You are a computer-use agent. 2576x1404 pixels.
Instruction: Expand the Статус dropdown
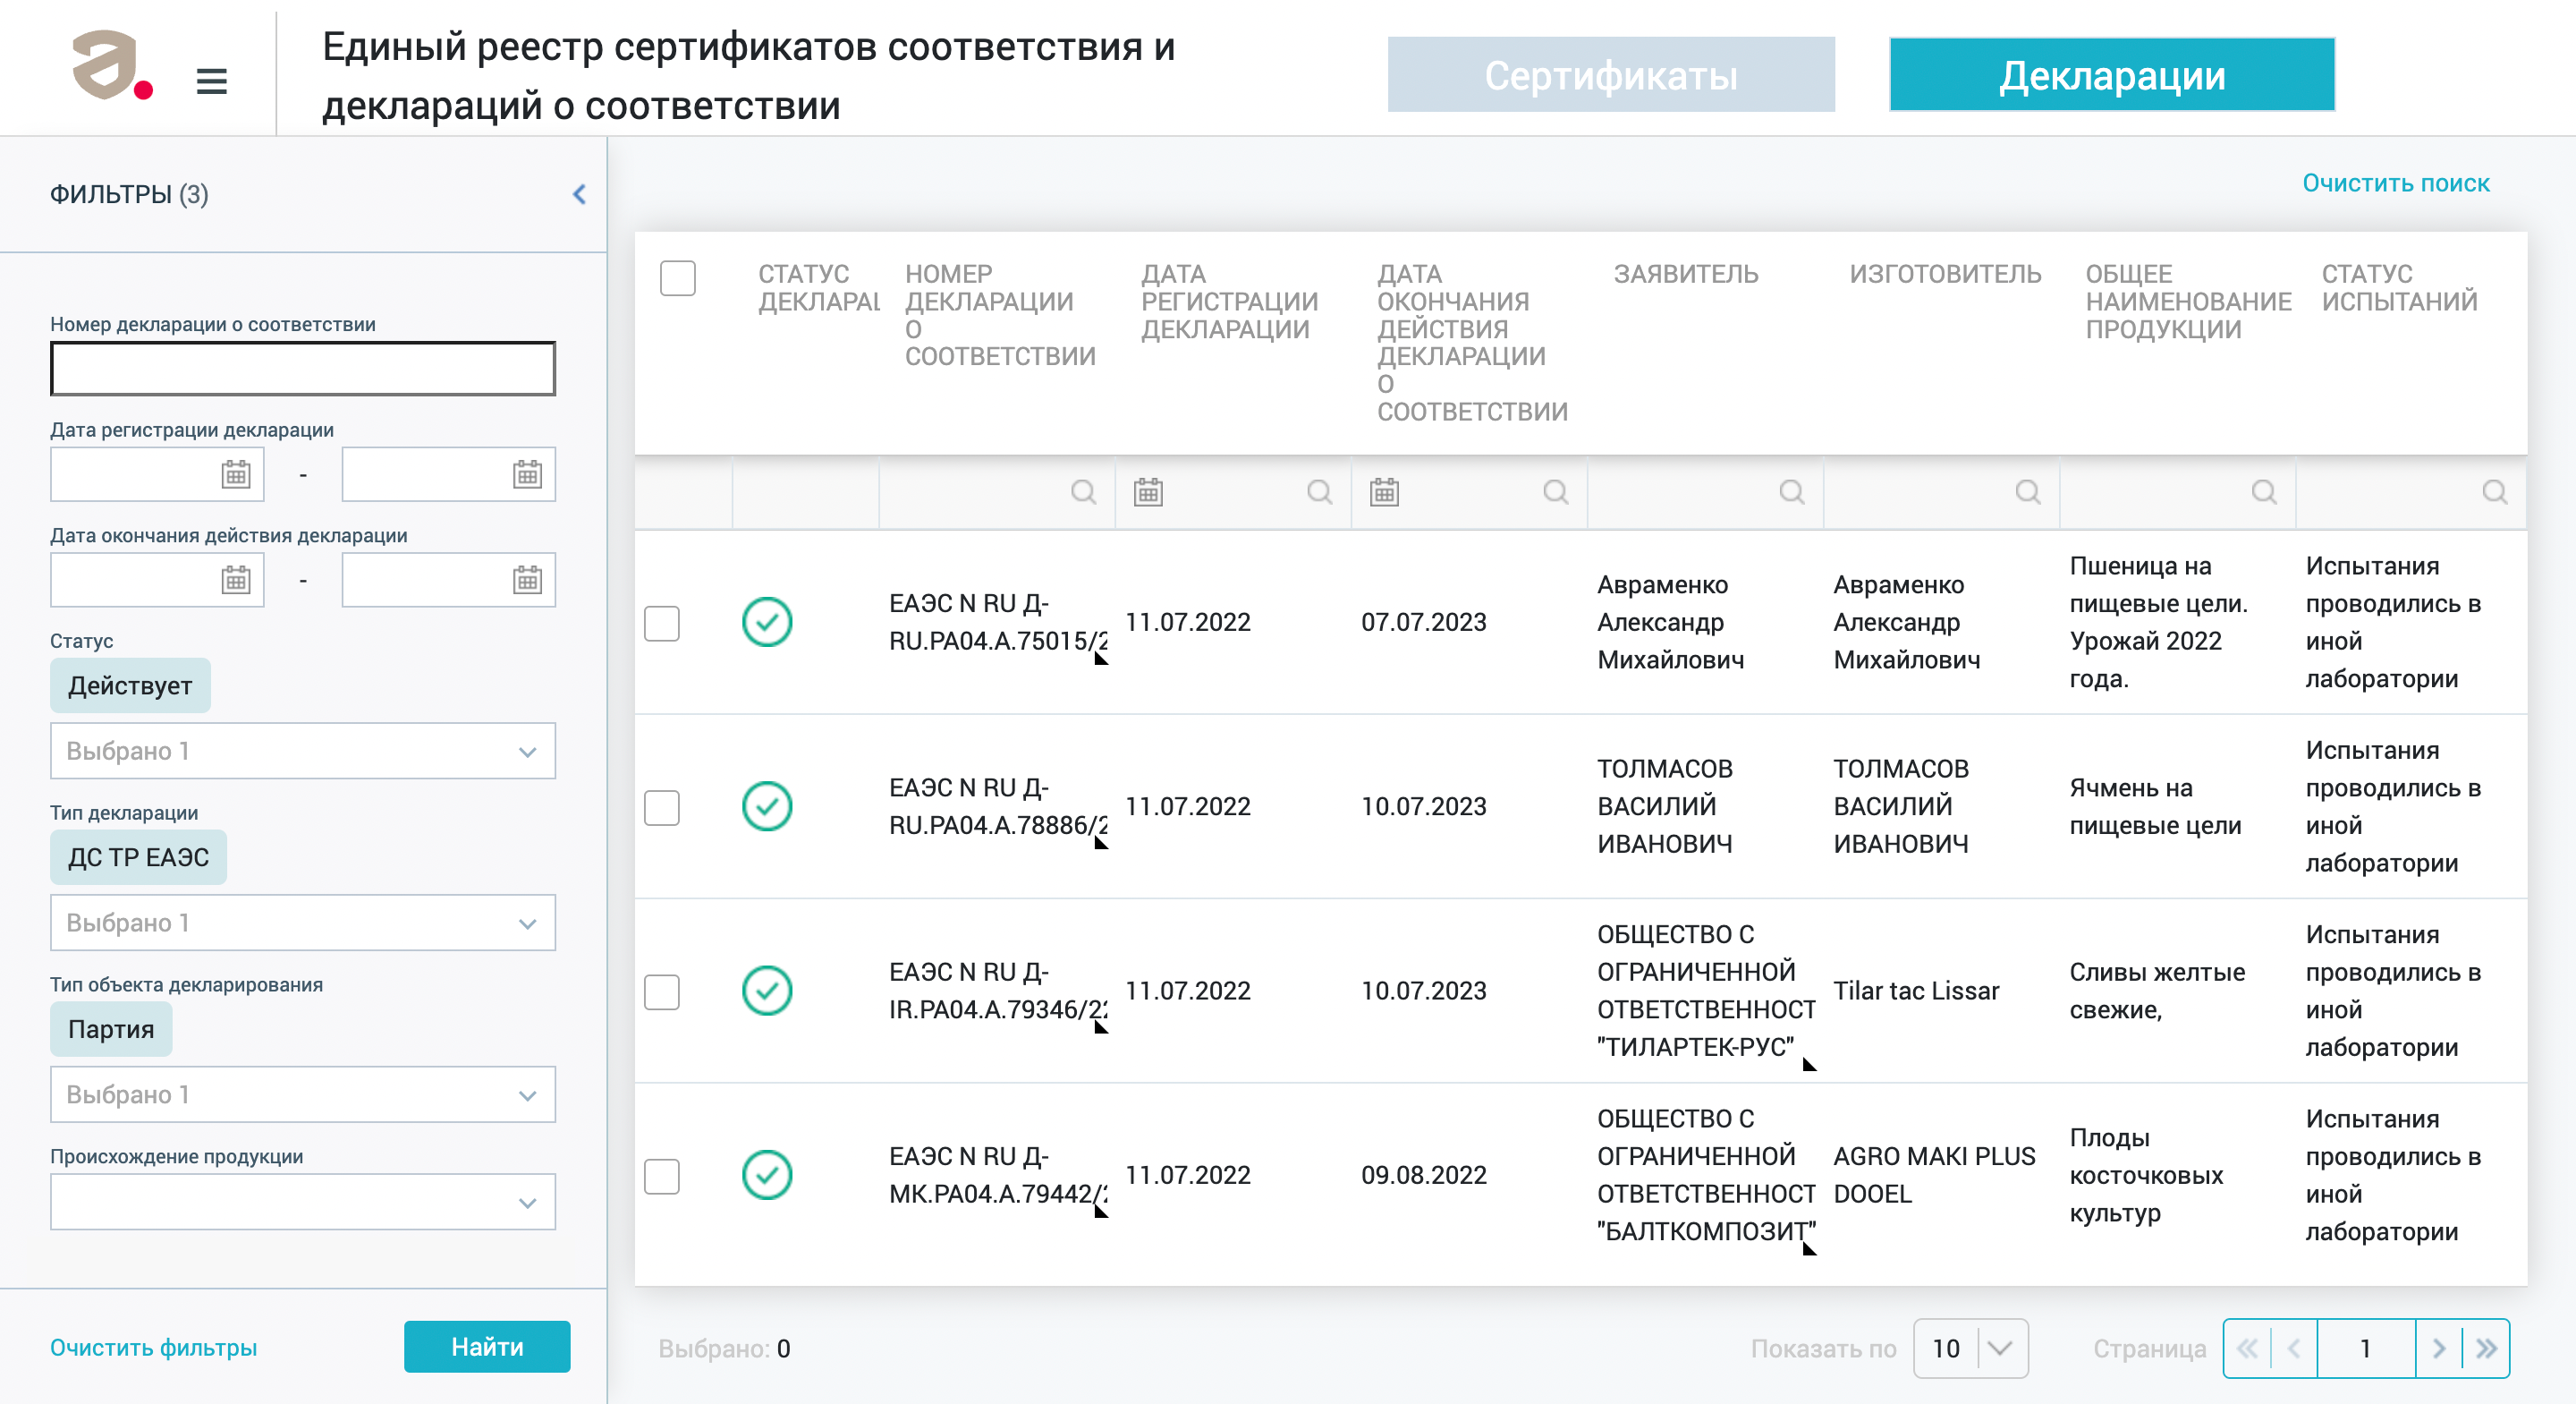pos(303,751)
